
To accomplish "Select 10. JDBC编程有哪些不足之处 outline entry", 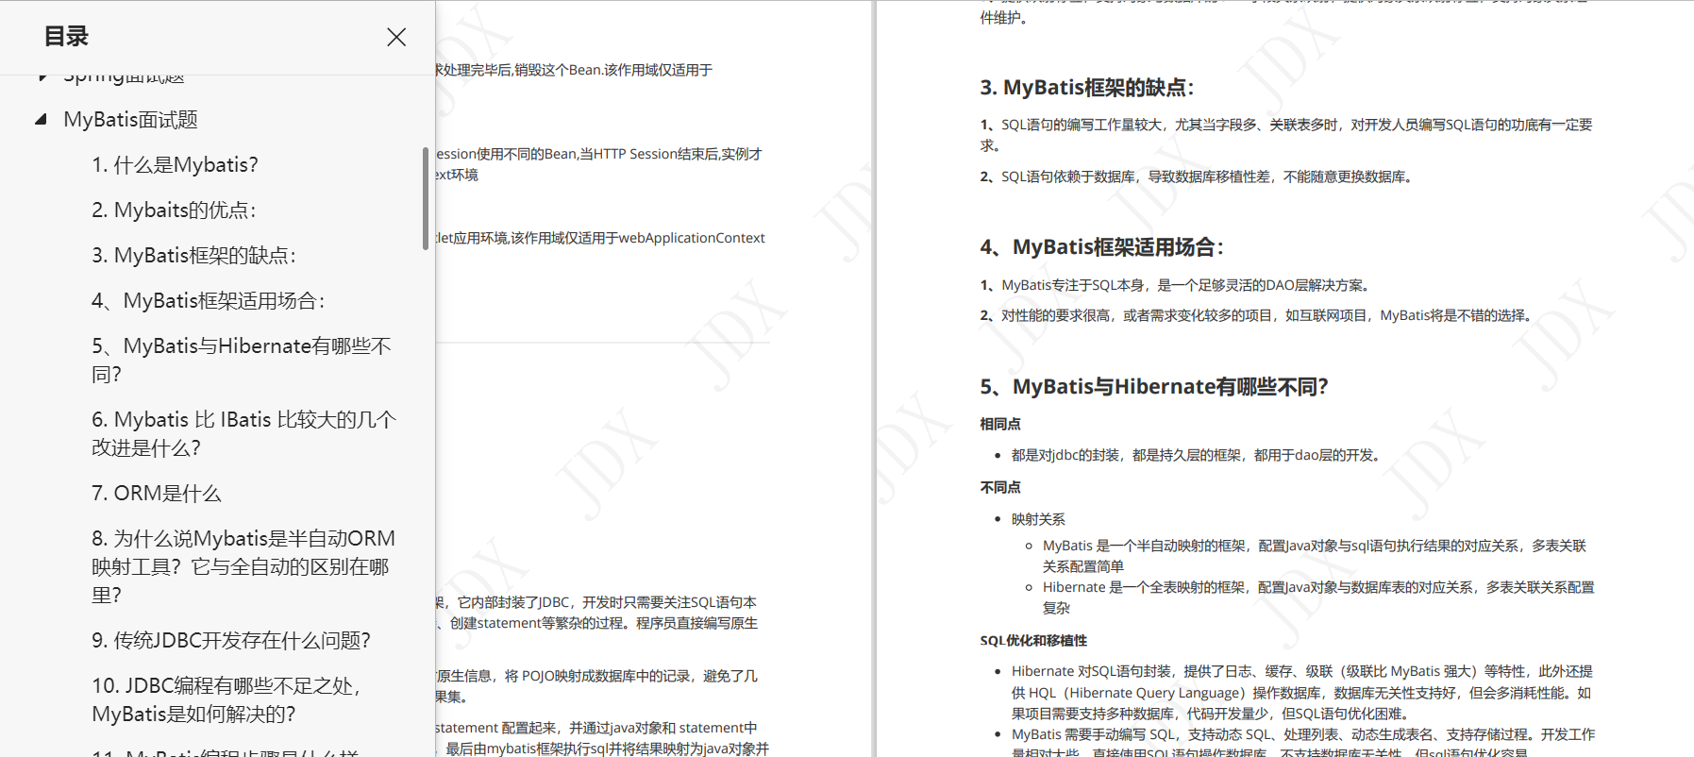I will 226,700.
